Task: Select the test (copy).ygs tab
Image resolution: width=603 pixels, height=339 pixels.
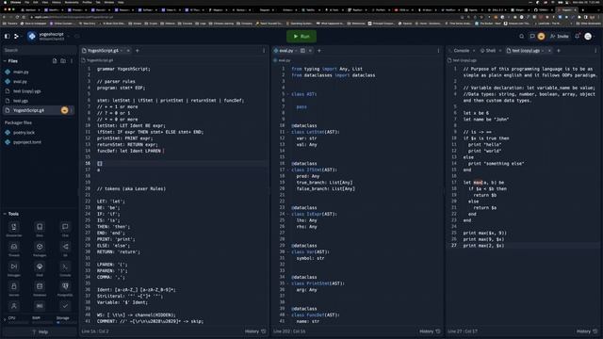Action: tap(526, 50)
